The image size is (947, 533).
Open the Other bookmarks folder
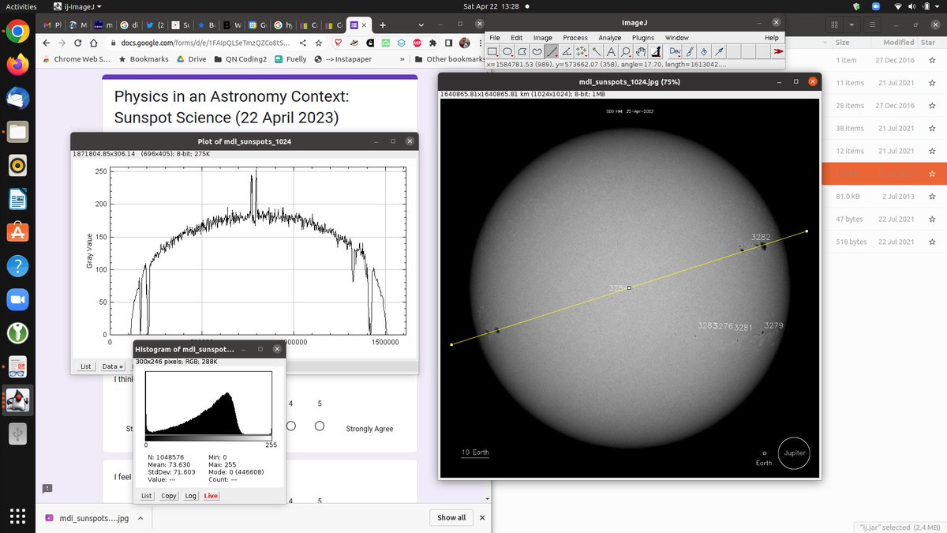tap(450, 59)
